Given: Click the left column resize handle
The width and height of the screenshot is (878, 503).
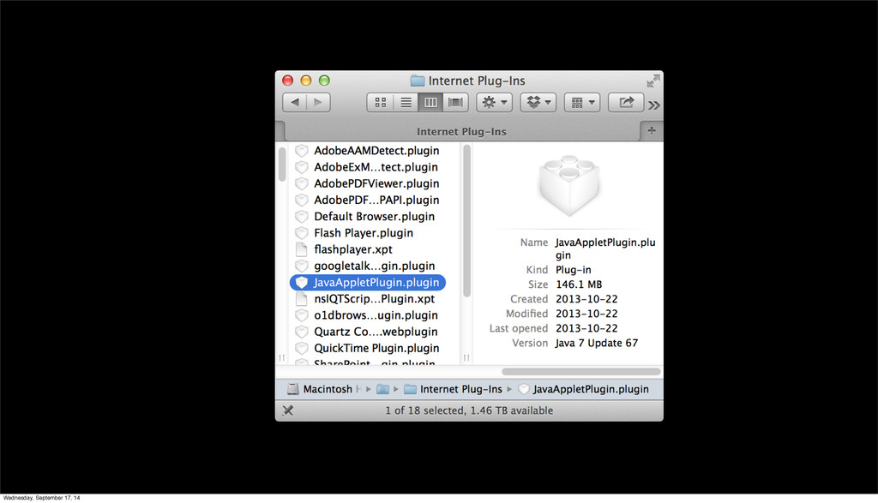Looking at the screenshot, I should point(281,357).
